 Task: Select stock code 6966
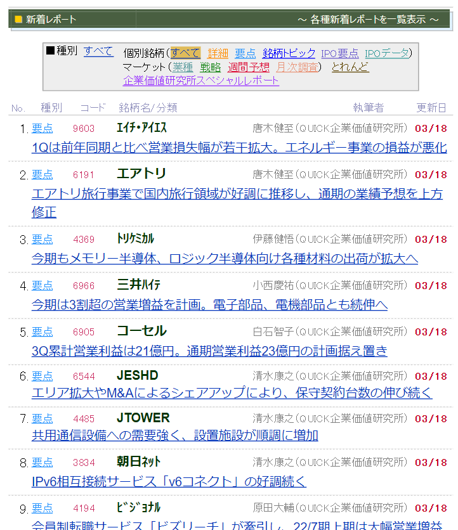(x=84, y=286)
